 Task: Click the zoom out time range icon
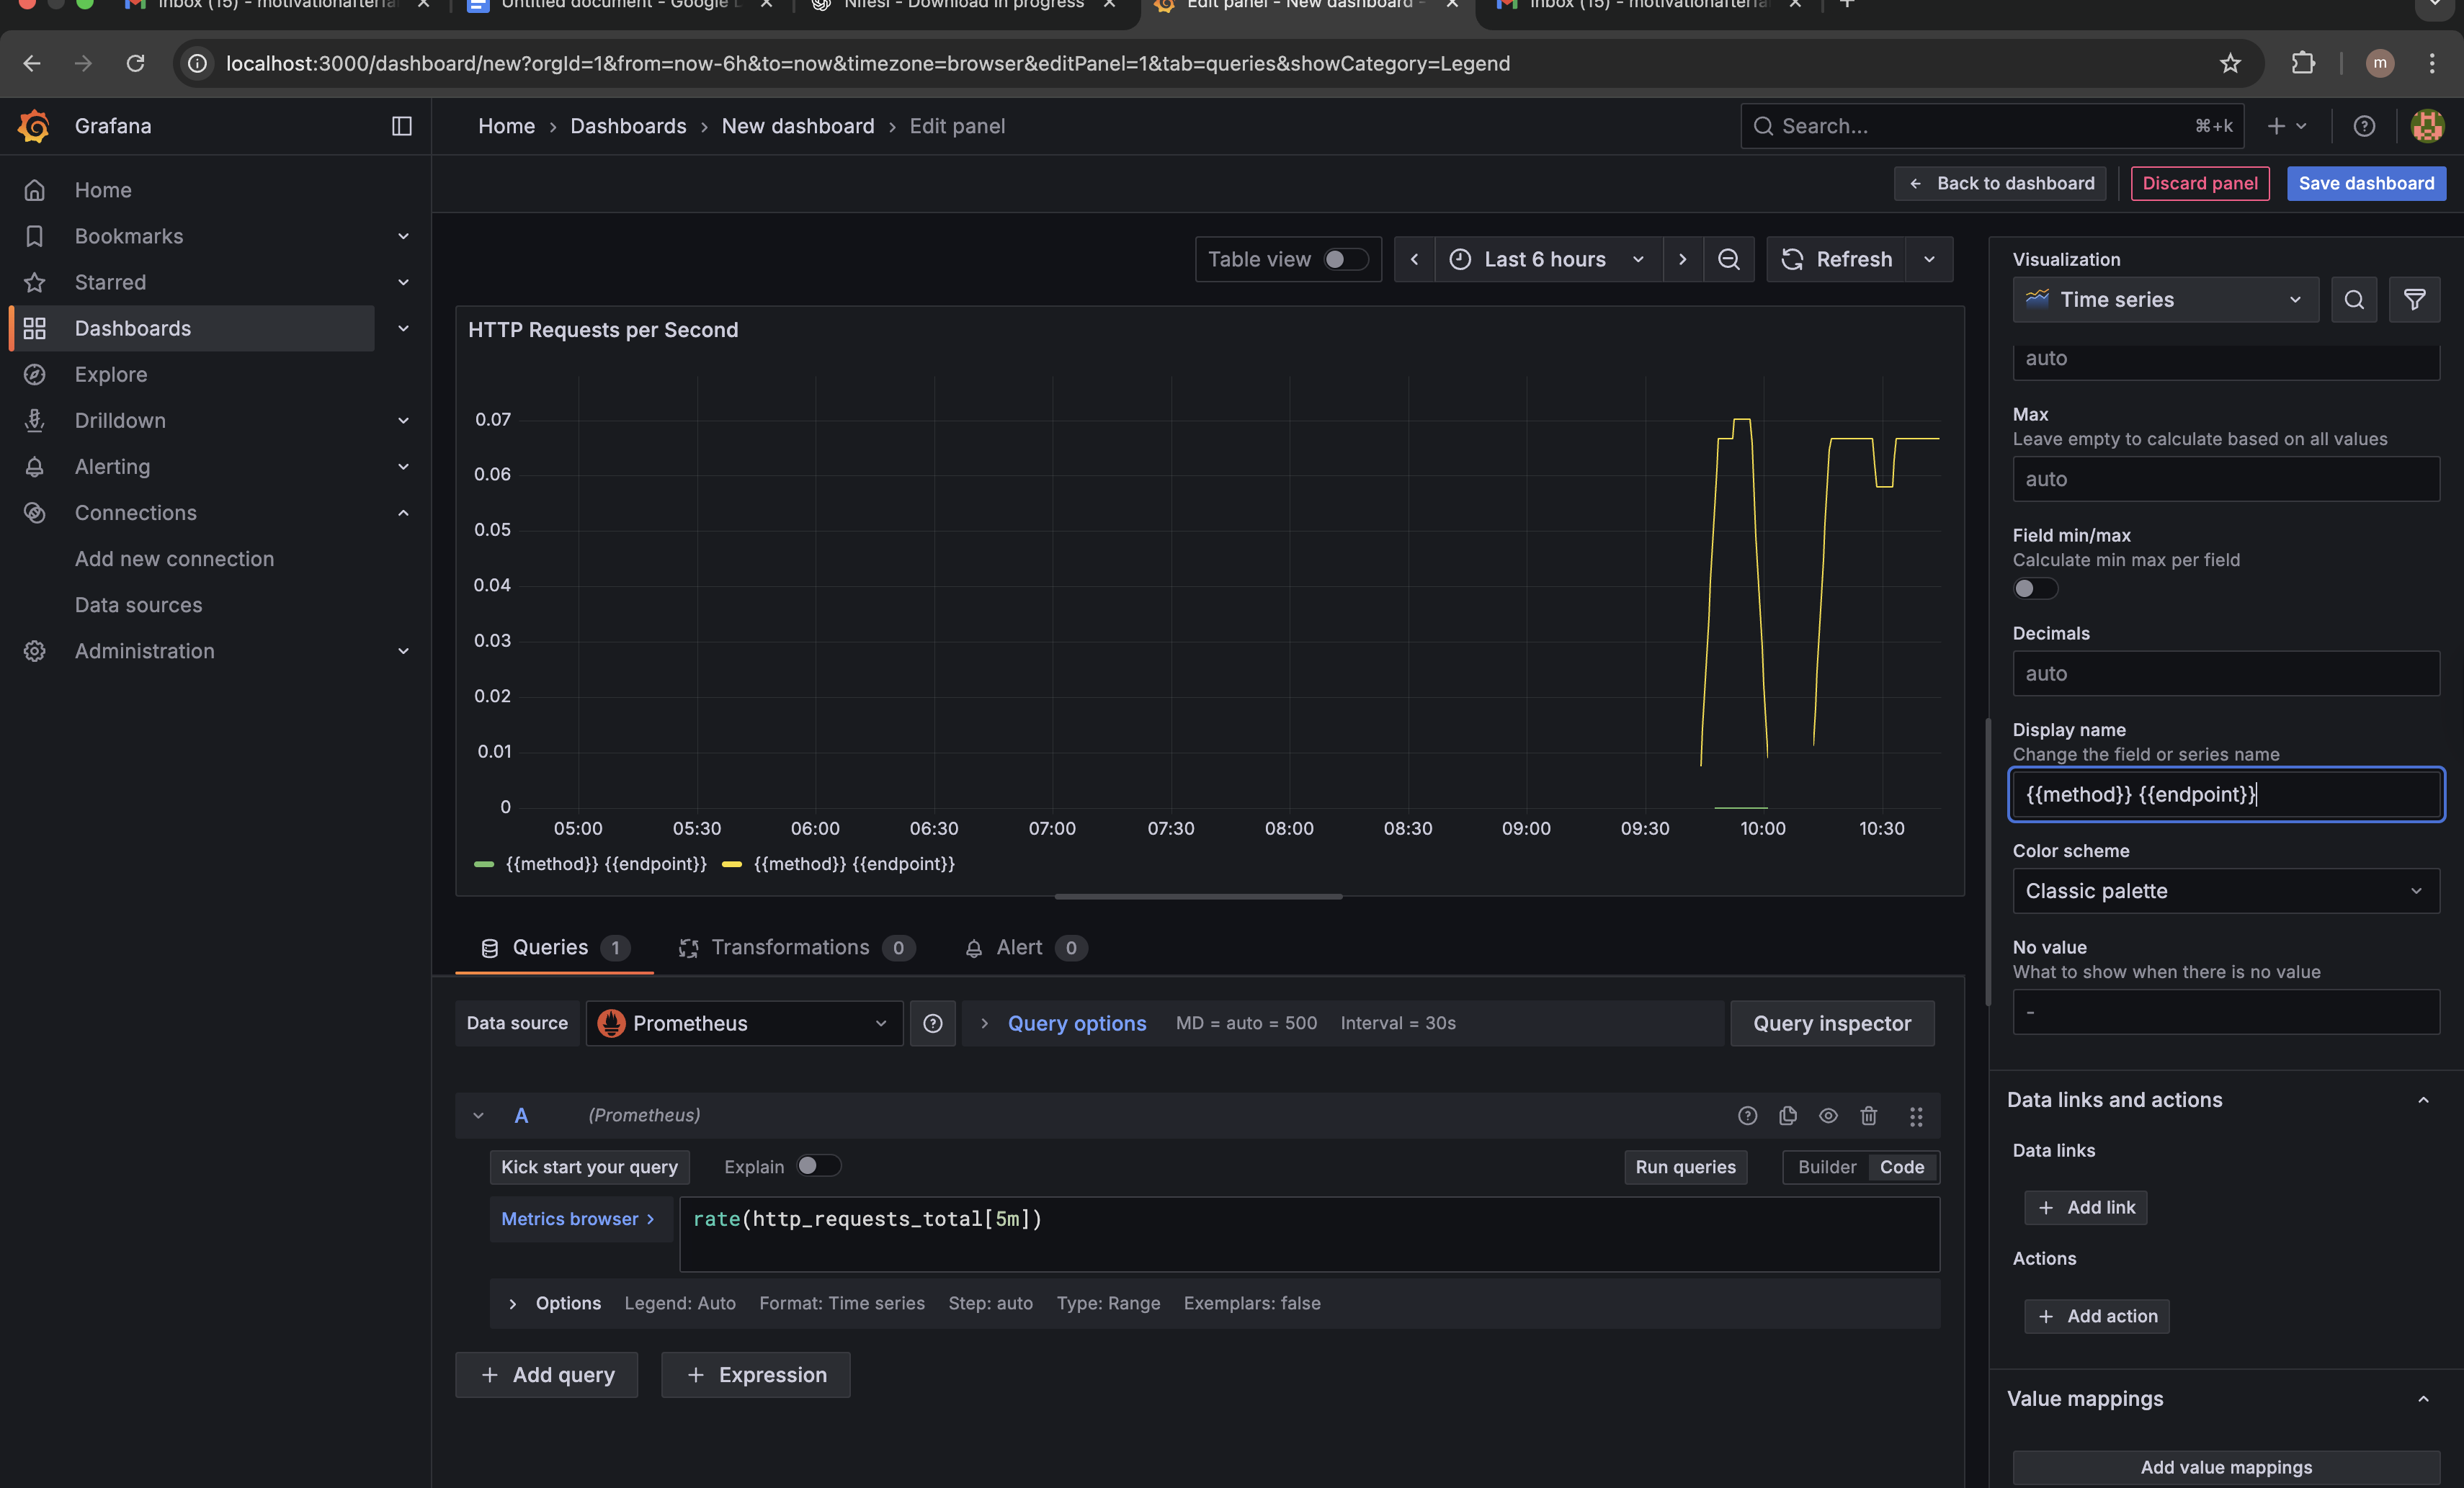click(x=1728, y=259)
